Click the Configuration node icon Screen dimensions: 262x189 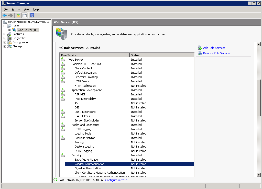[9, 42]
